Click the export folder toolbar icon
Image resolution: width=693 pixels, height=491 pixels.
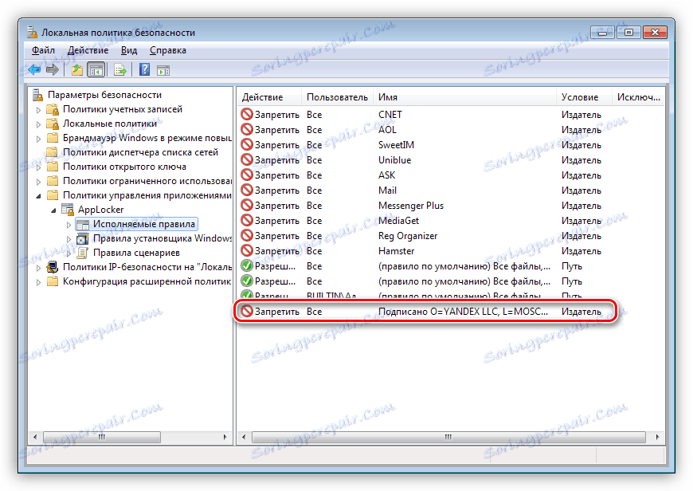[76, 69]
